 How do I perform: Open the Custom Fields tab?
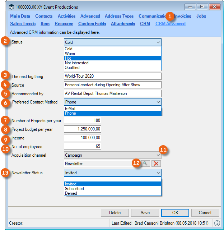(x=92, y=24)
